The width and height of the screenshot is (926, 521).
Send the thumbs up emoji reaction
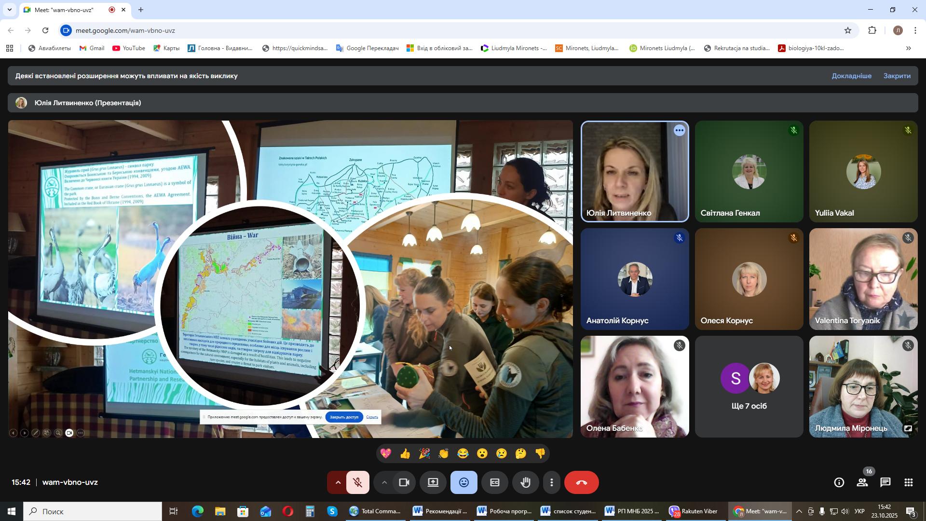coord(405,454)
